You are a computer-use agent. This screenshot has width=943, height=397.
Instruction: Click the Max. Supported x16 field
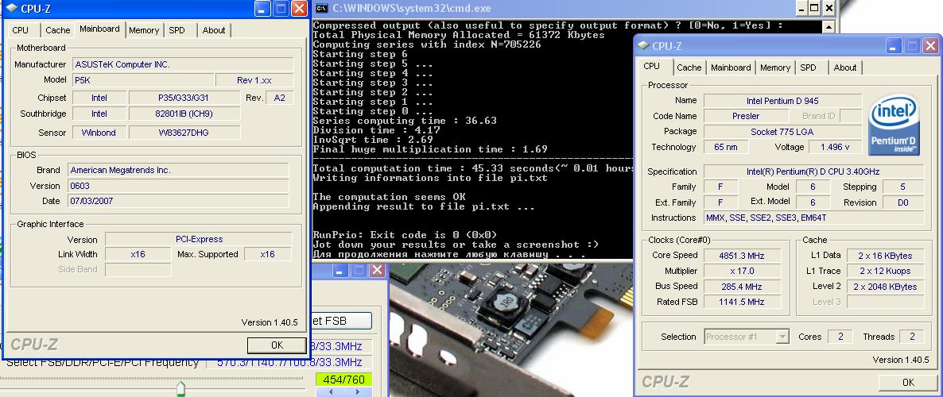268,254
